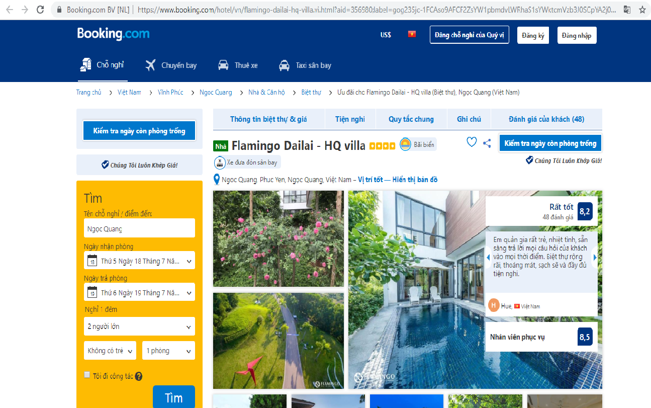Expand the 2 người lớn adults dropdown

(x=139, y=327)
